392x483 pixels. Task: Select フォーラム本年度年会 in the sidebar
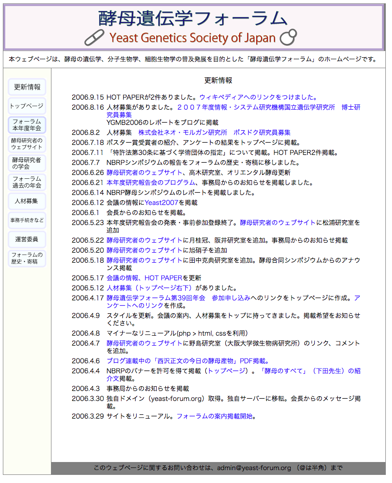tap(27, 125)
